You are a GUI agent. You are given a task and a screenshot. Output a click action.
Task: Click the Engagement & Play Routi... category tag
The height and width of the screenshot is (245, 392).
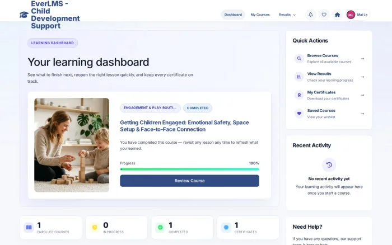[x=150, y=108]
